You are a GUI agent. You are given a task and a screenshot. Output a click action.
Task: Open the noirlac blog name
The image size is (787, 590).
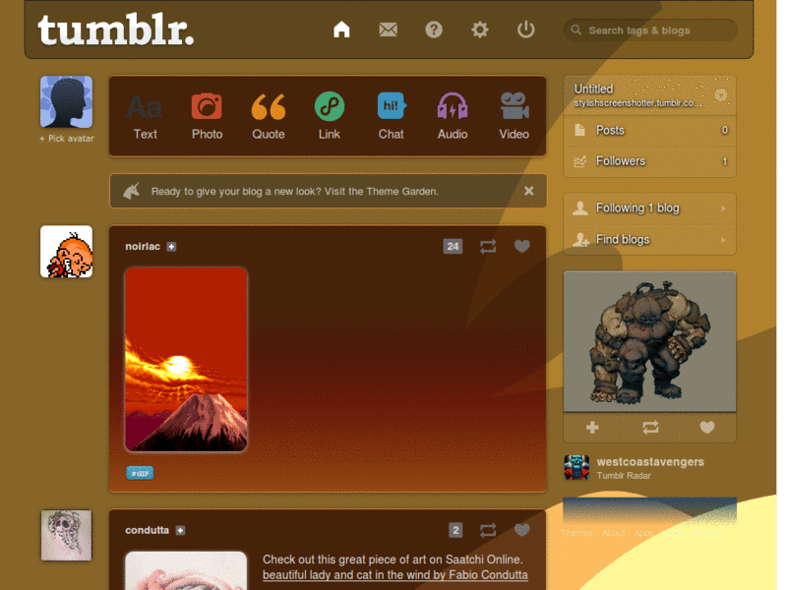coord(143,247)
